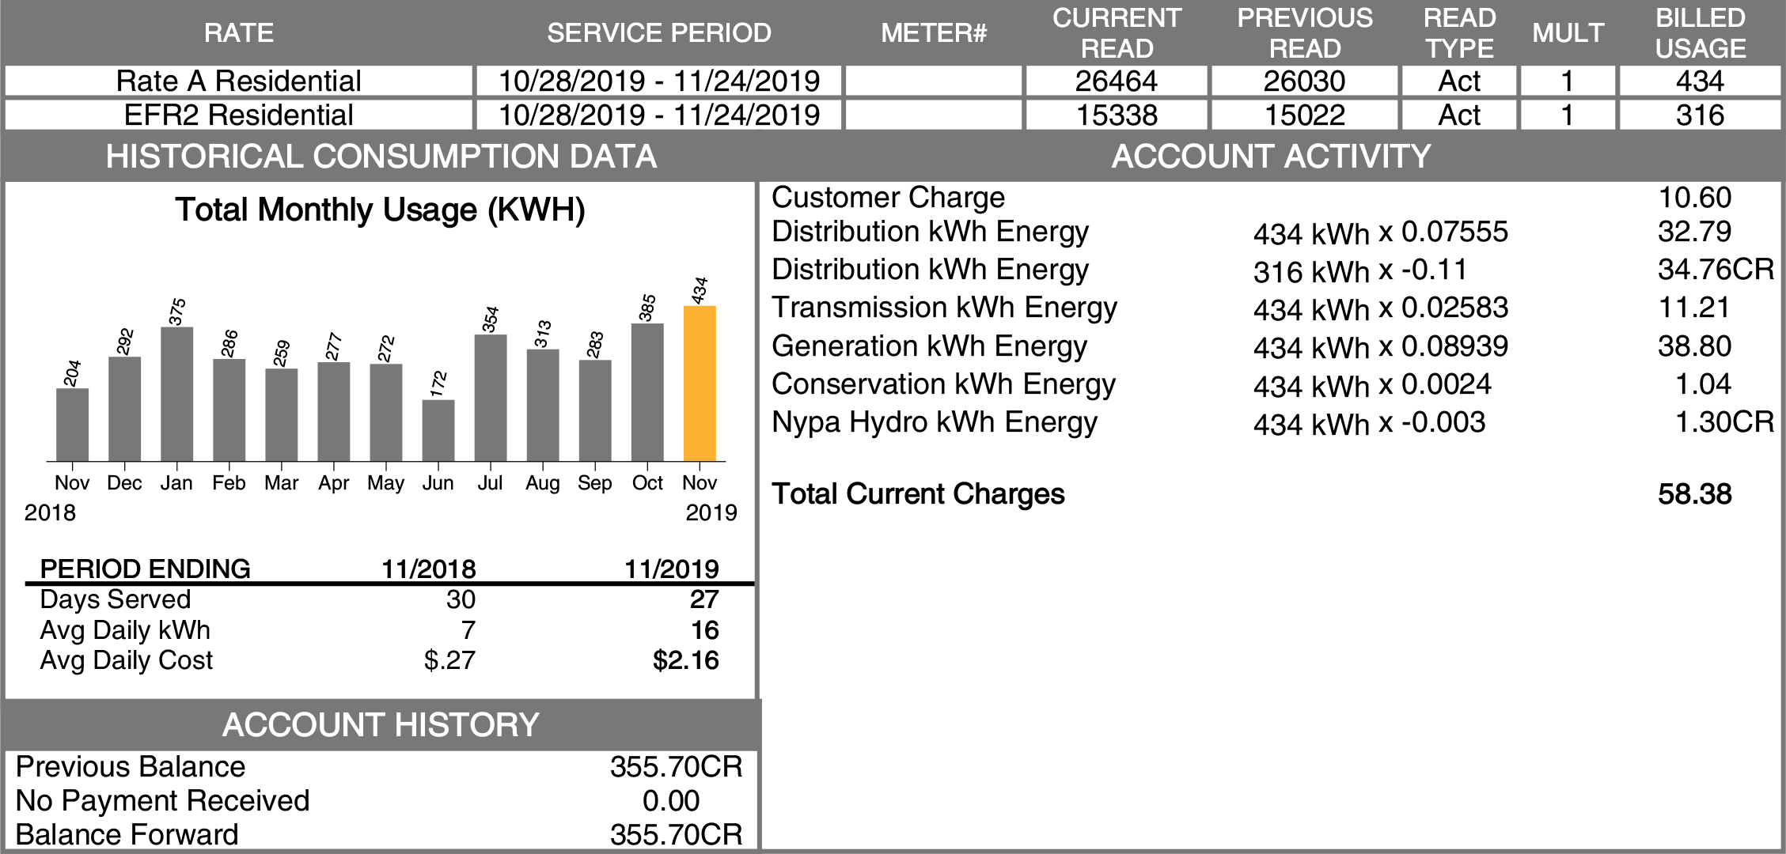Select the Rate A Residential cell
The height and width of the screenshot is (854, 1786).
[238, 81]
